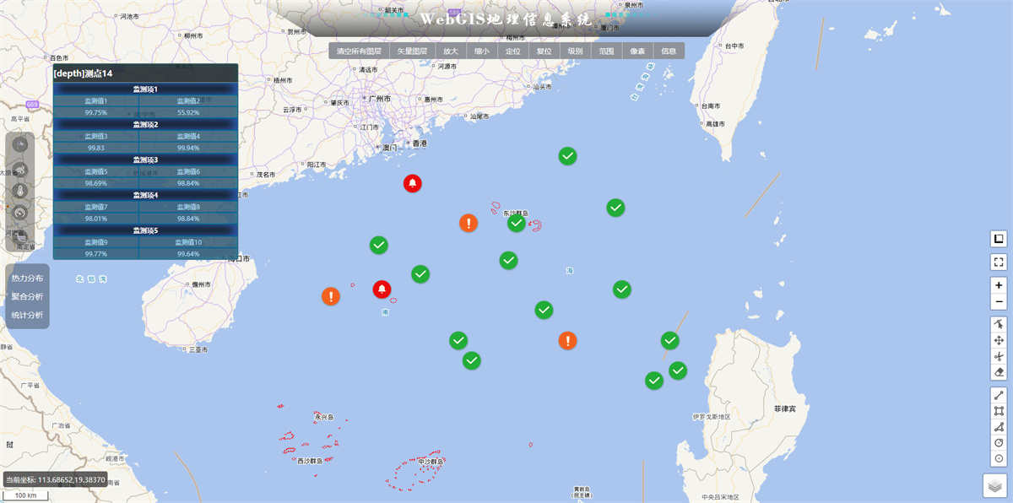
Task: Select the line measurement tool
Action: point(999,395)
